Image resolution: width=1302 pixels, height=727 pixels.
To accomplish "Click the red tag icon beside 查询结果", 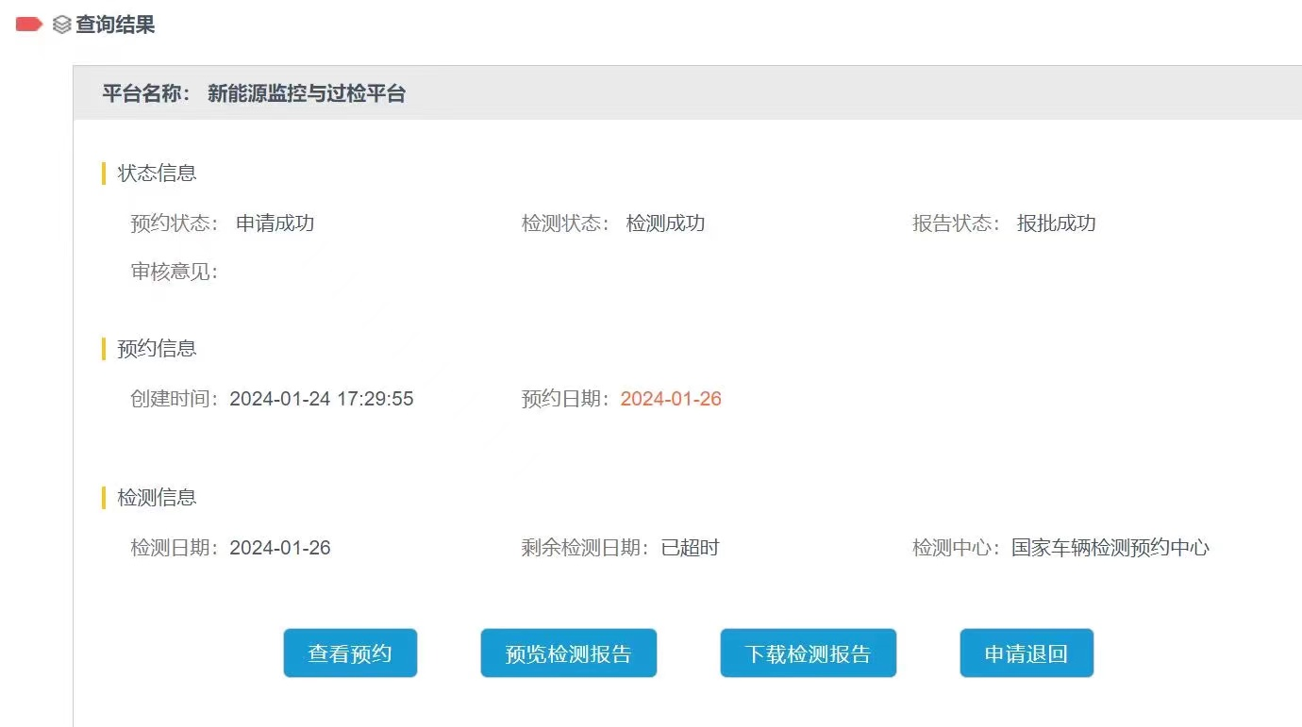I will pos(29,25).
